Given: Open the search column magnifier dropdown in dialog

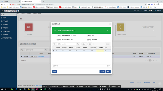Looking at the screenshot, I should pyautogui.click(x=55, y=44).
